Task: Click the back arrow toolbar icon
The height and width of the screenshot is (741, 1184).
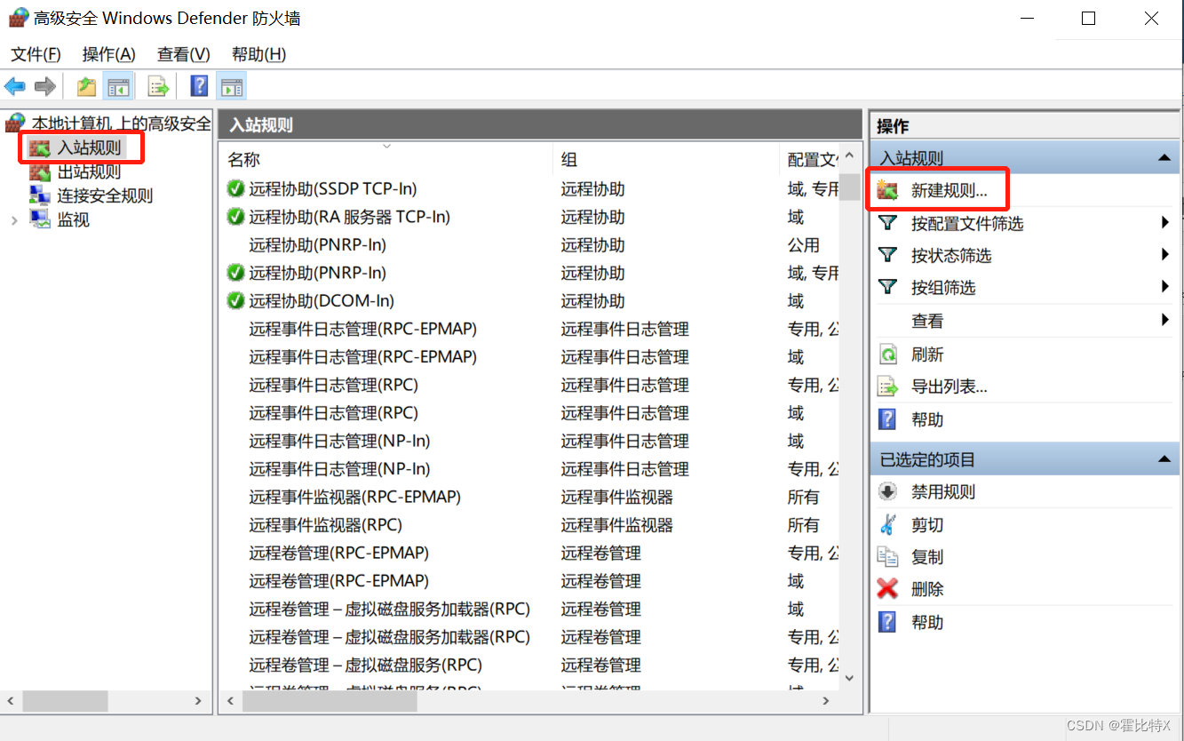Action: point(15,86)
